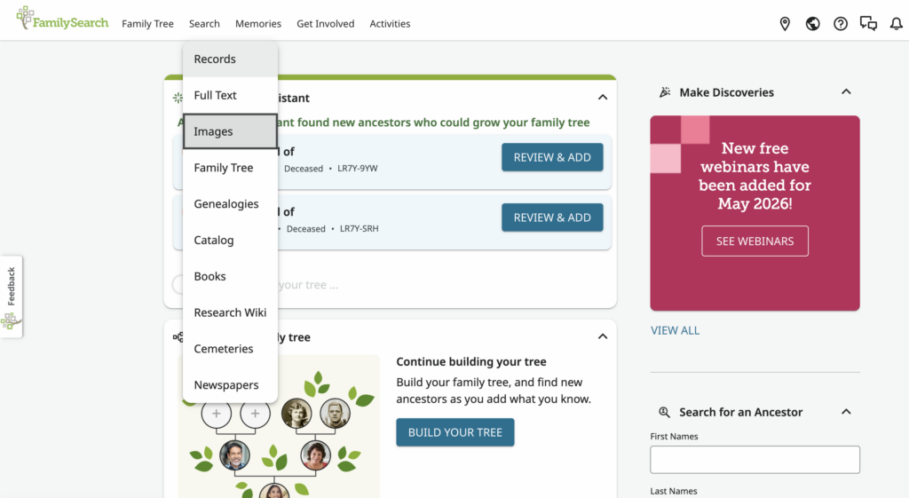Choose Research Wiki in Search dropdown
This screenshot has height=498, width=909.
[230, 312]
